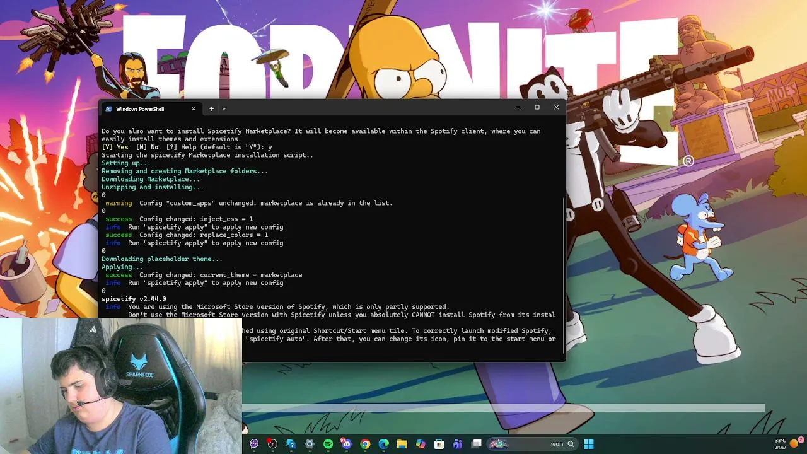
Task: Click the yellow 'warning' label
Action: (119, 203)
